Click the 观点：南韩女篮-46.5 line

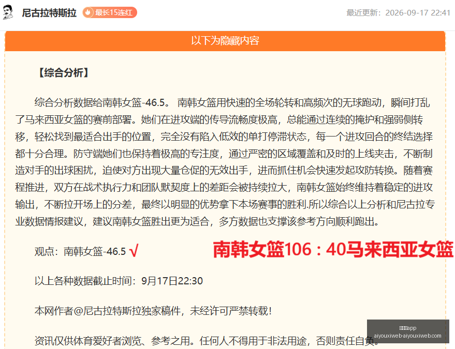[x=80, y=251]
